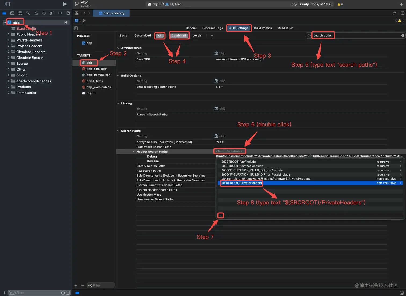
Task: Show the Project navigator
Action: [x=4, y=13]
